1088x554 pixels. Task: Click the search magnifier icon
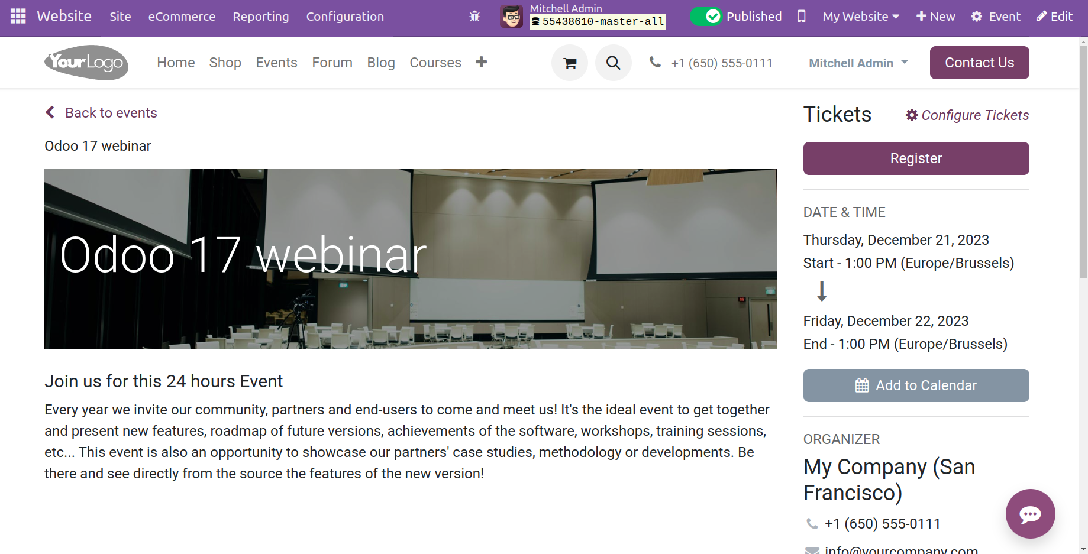tap(614, 63)
